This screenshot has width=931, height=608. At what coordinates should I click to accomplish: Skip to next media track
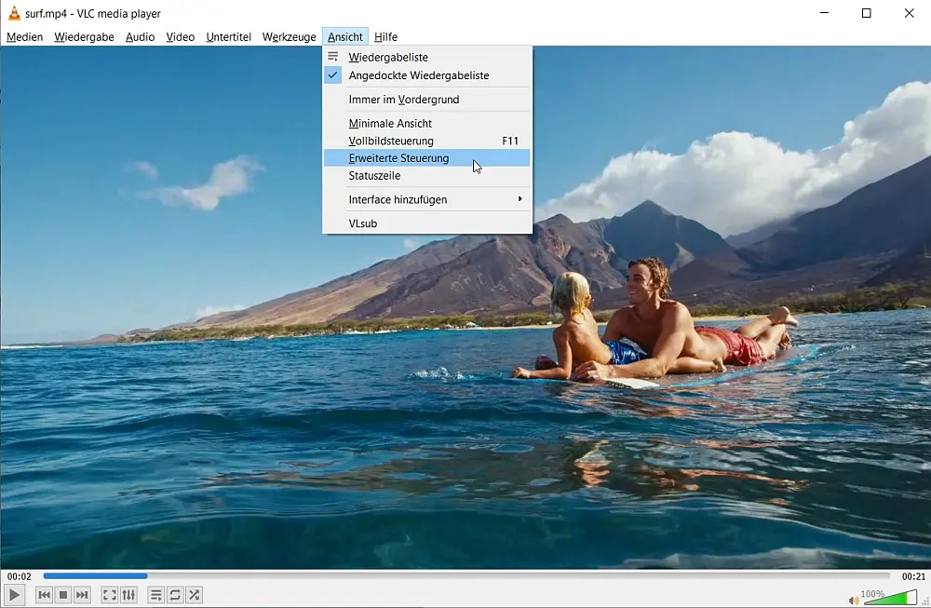click(83, 594)
